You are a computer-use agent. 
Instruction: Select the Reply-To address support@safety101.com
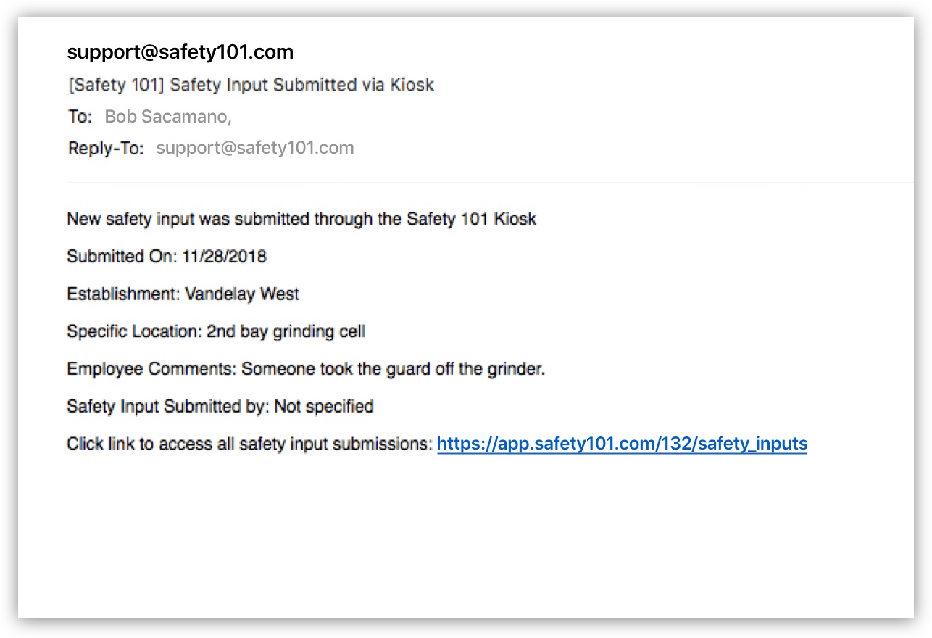click(255, 148)
